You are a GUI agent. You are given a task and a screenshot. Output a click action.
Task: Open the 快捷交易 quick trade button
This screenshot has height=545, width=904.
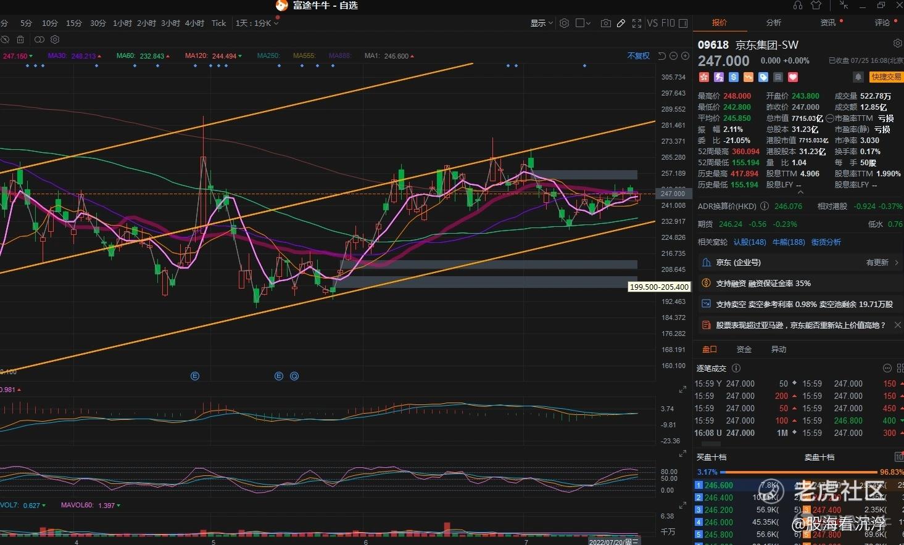pyautogui.click(x=886, y=77)
